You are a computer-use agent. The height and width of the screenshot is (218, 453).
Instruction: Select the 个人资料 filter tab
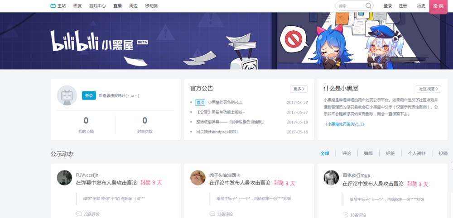(417, 153)
